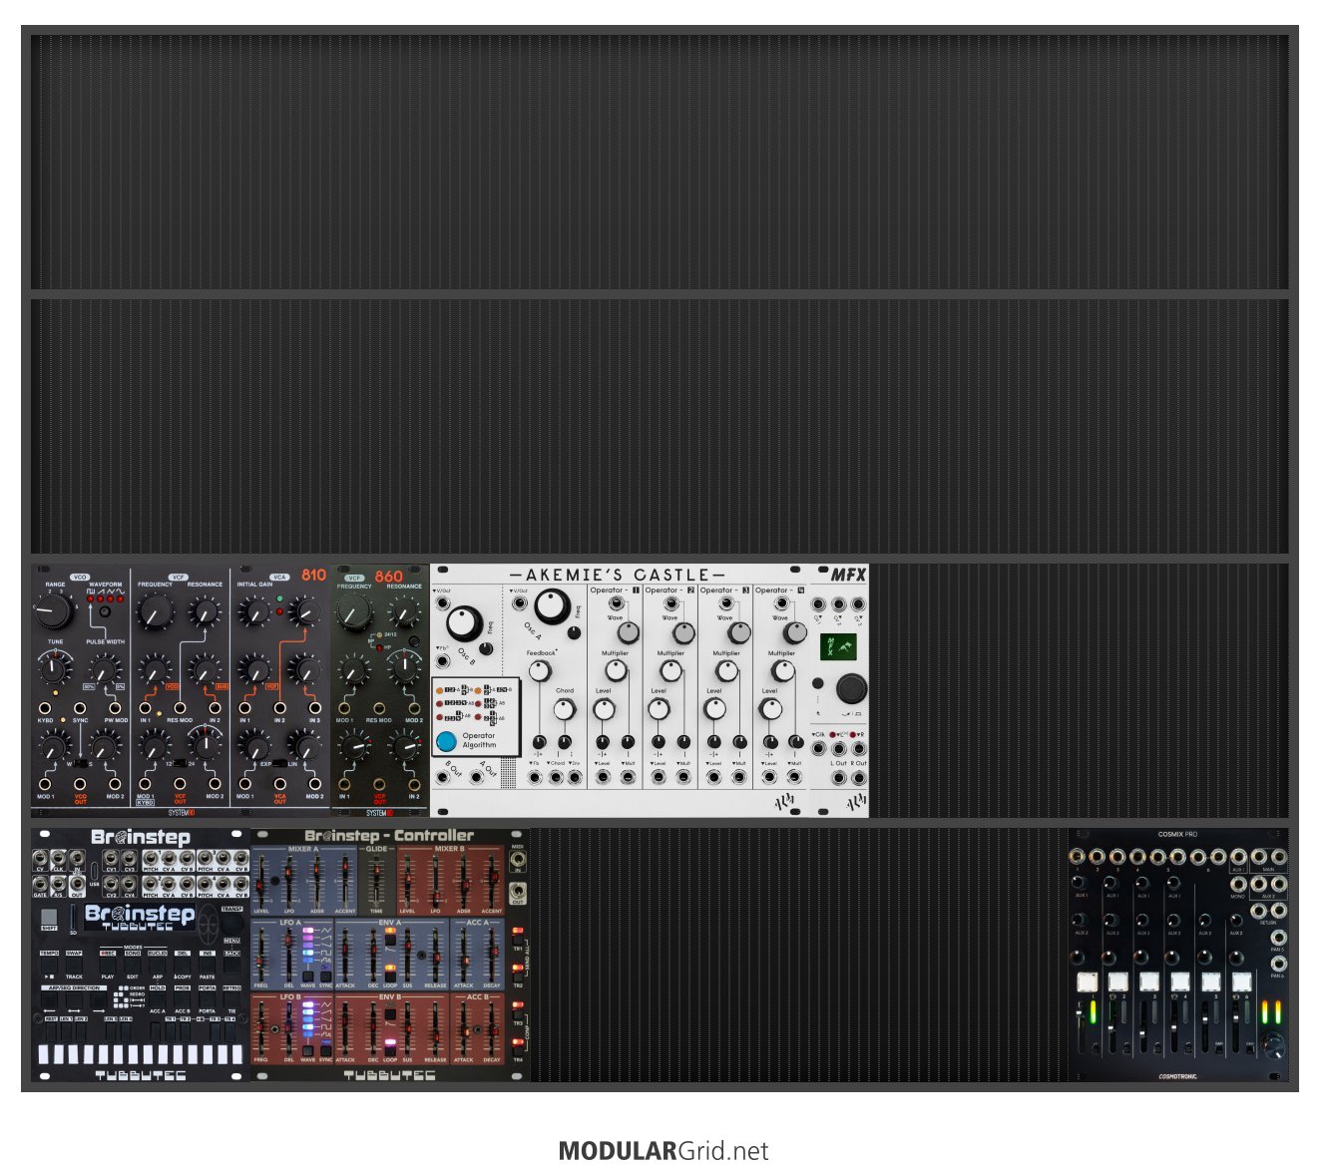Screen dimensions: 1329x1172
Task: Toggle the ENV A LOOP button
Action: pos(390,976)
